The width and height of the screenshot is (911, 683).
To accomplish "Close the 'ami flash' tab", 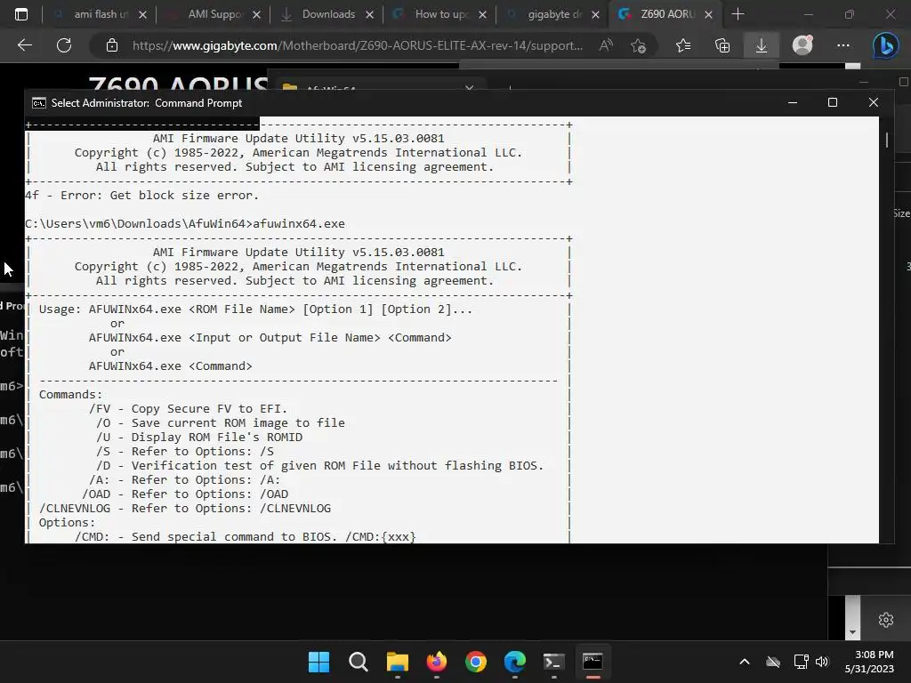I will point(143,14).
